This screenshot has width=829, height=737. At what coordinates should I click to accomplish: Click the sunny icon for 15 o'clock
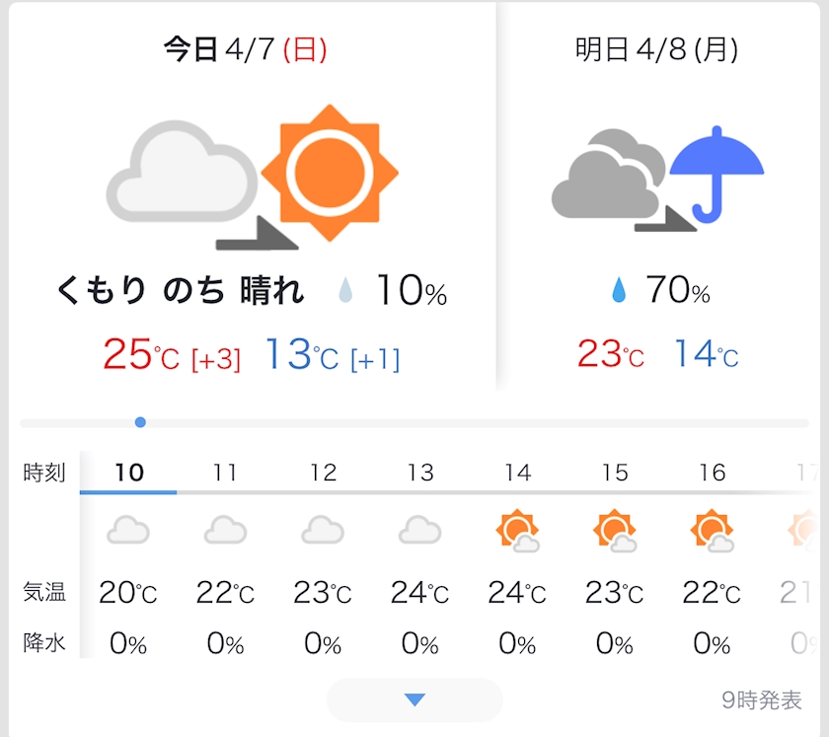(614, 531)
